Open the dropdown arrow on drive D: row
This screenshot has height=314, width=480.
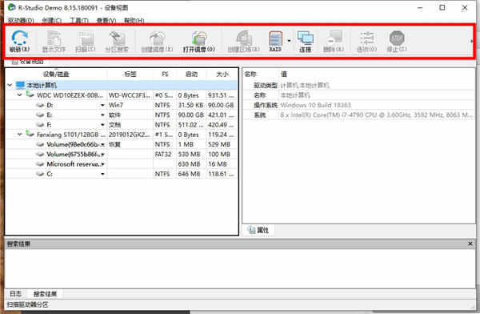[x=102, y=105]
